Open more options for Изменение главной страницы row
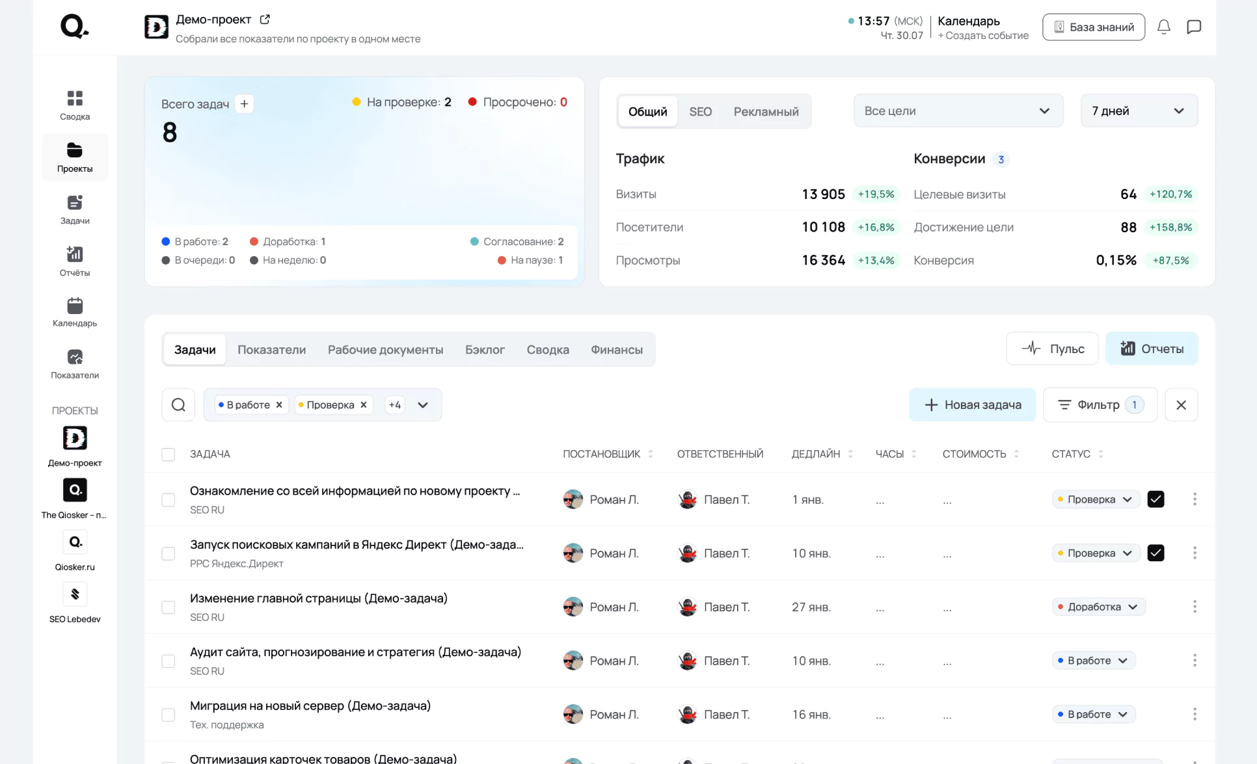The height and width of the screenshot is (764, 1257). click(1195, 607)
